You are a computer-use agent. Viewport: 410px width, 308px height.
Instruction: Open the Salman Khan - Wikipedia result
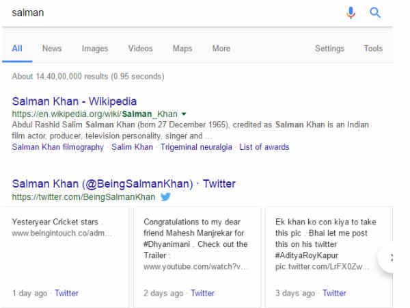(74, 101)
